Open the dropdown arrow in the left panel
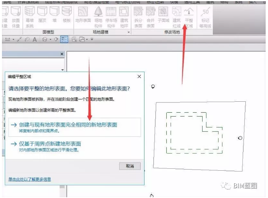This screenshot has width=268, height=198. (x=62, y=70)
